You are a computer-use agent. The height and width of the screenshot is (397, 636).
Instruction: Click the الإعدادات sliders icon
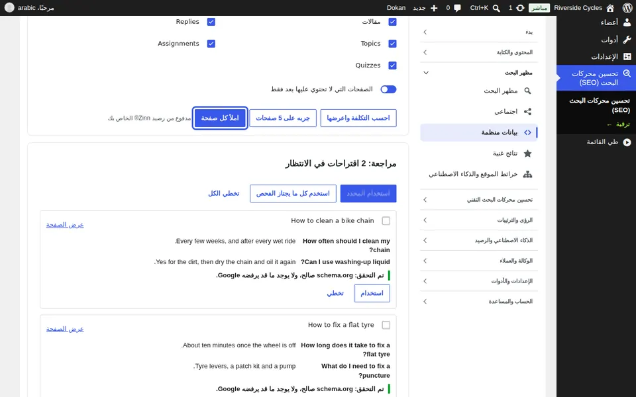click(627, 56)
